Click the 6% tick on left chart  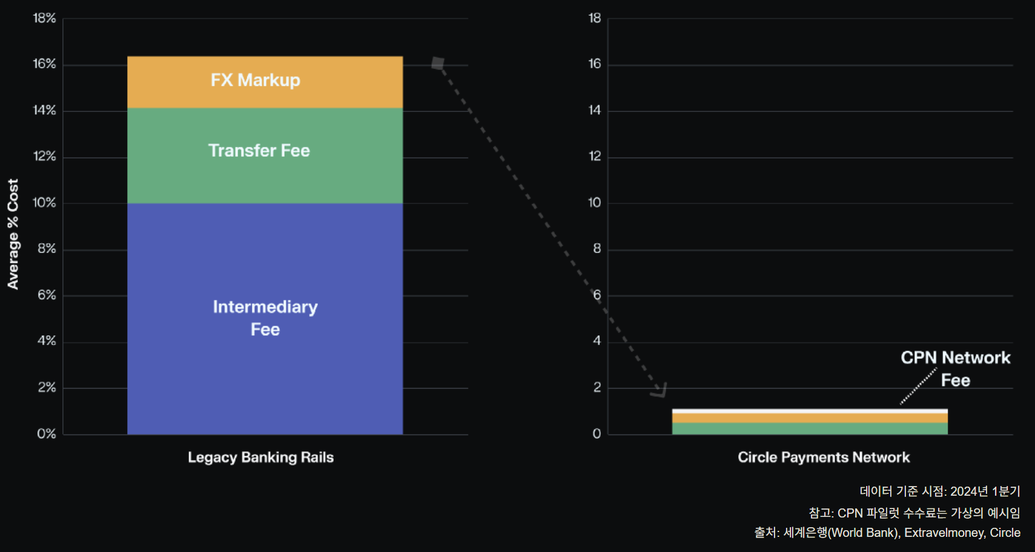click(x=47, y=295)
